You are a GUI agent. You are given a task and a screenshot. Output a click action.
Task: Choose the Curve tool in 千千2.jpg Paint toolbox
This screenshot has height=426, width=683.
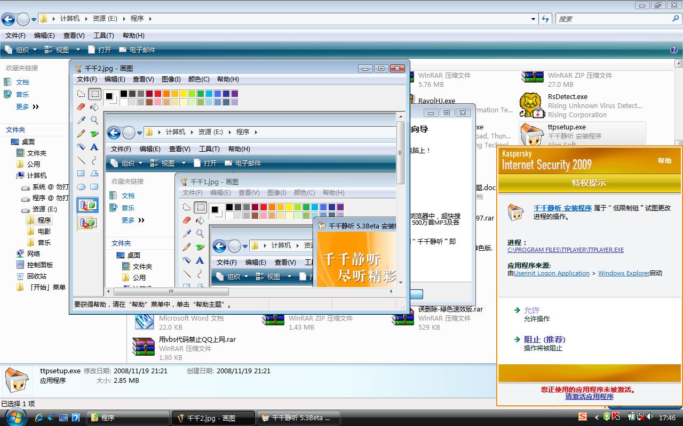(94, 160)
